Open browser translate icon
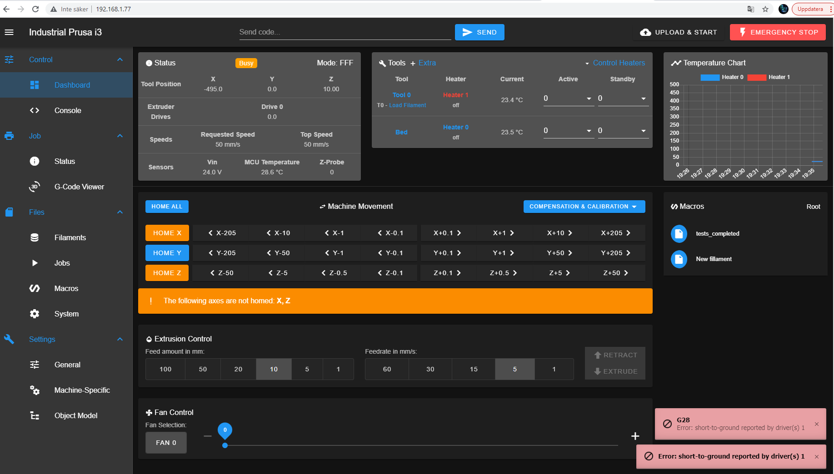 point(751,9)
